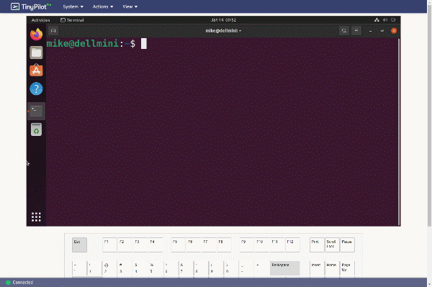The width and height of the screenshot is (432, 287).
Task: Click the Insert virtual key
Action: coord(317,268)
